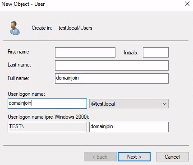Click the test.local/Users path text
This screenshot has width=193, height=165.
coord(75,28)
